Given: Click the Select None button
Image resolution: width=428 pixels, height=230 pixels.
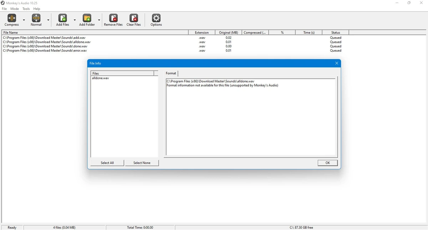Looking at the screenshot, I should coord(142,163).
